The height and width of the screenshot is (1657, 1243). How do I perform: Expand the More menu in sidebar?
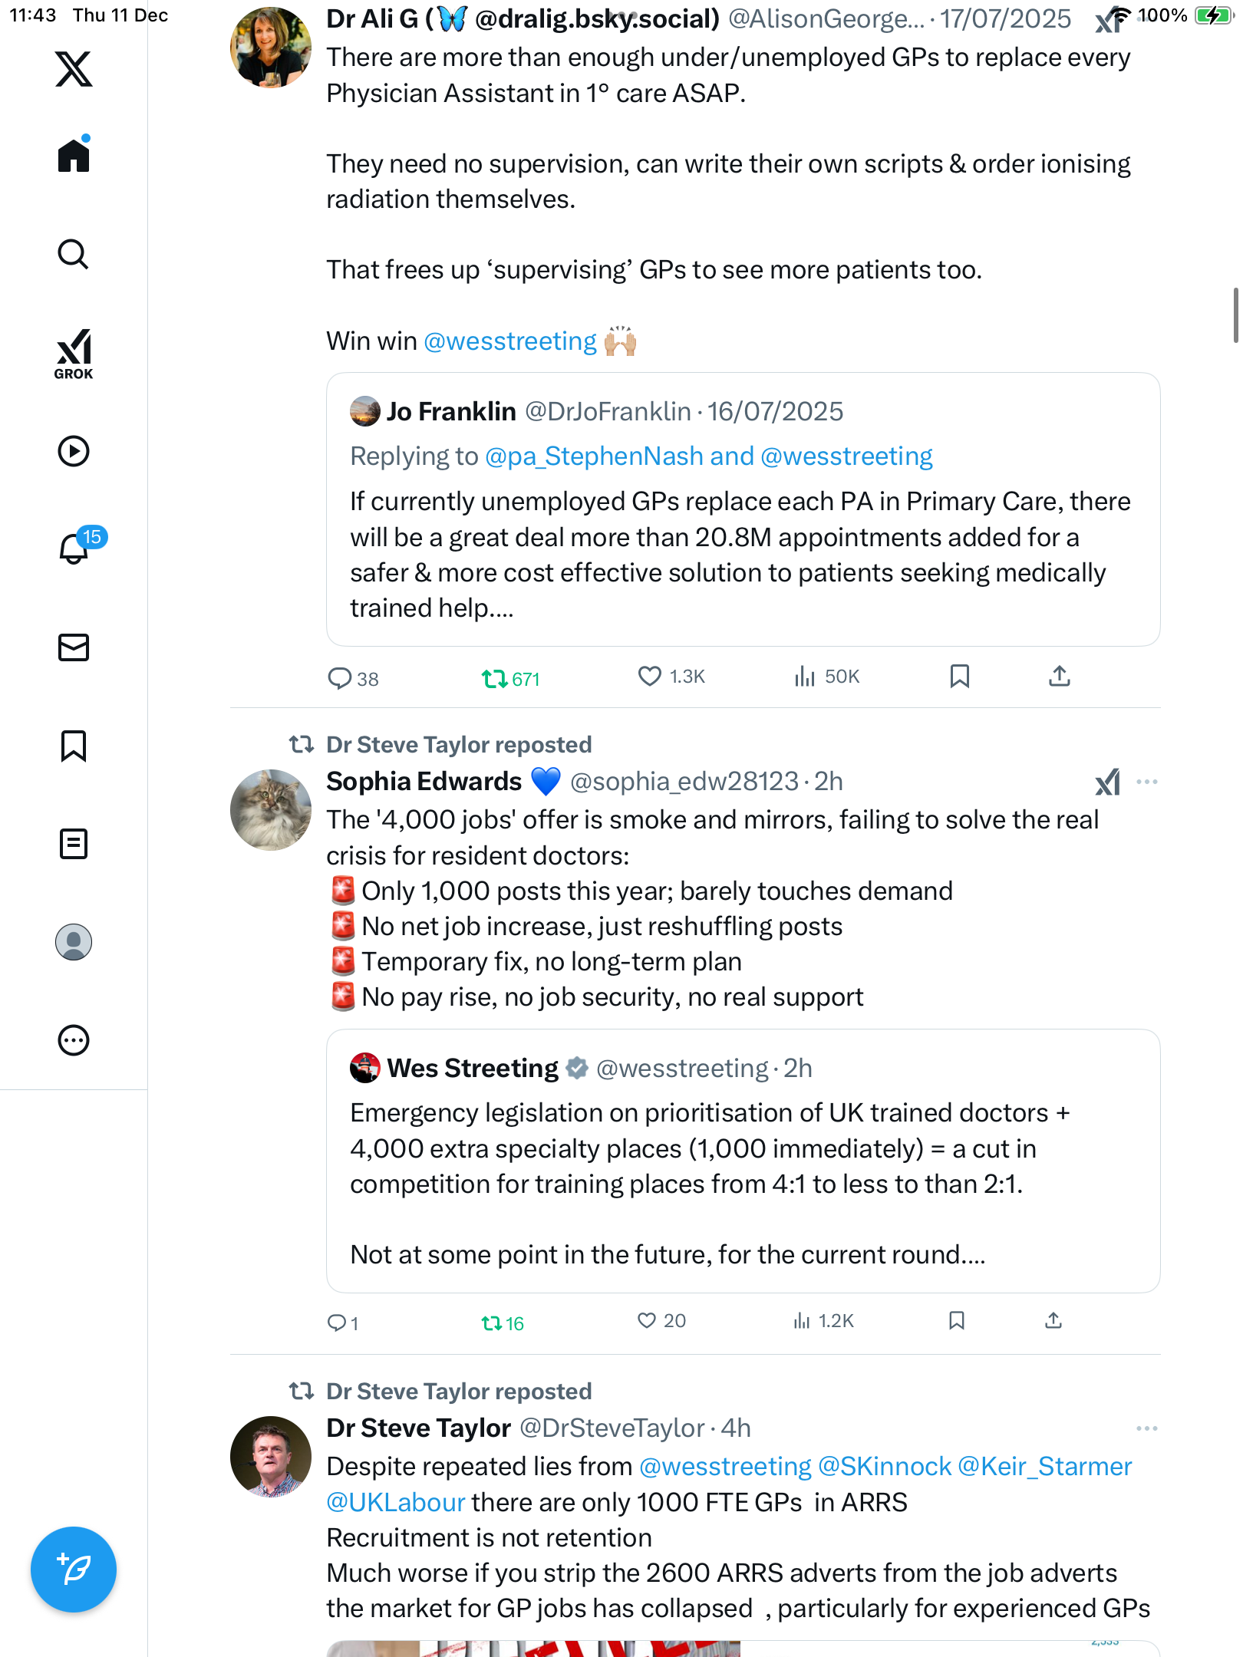point(74,1040)
